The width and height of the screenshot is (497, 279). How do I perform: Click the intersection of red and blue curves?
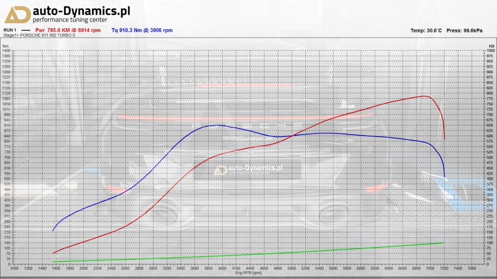[292, 135]
